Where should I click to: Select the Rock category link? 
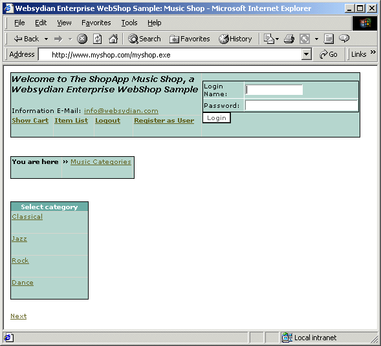(x=21, y=261)
